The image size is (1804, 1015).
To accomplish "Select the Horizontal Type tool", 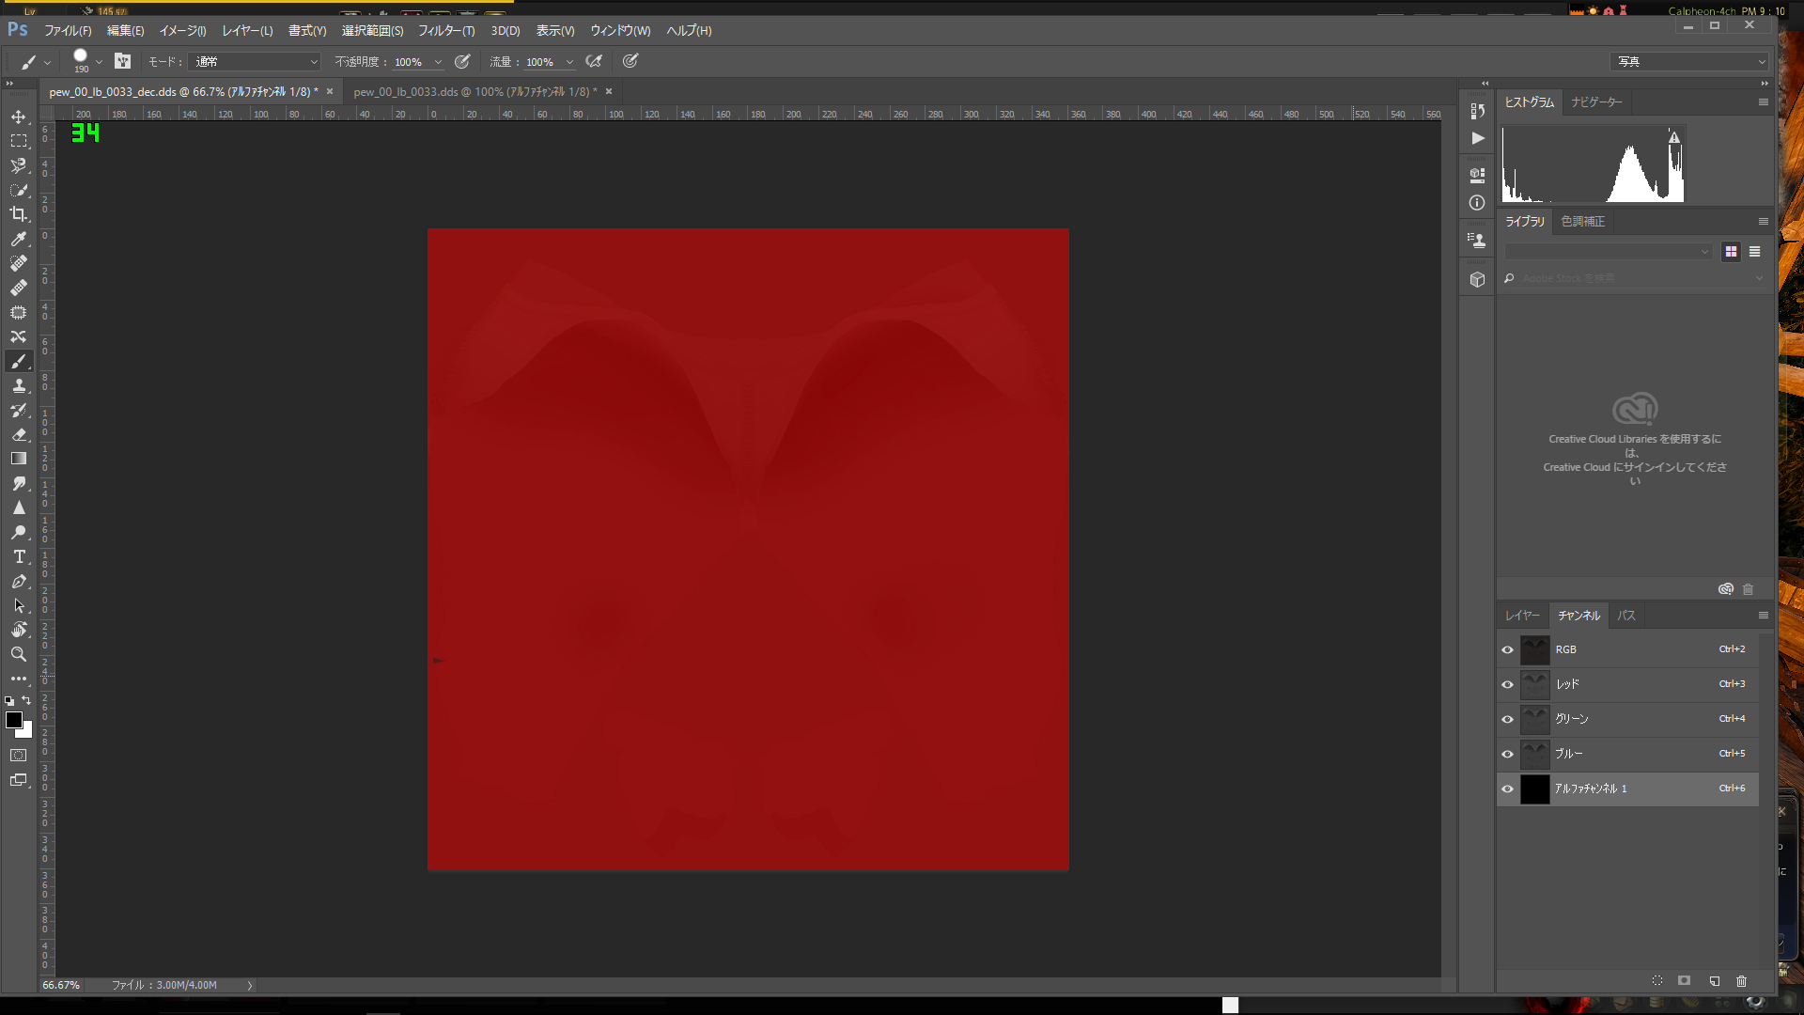I will pos(19,557).
